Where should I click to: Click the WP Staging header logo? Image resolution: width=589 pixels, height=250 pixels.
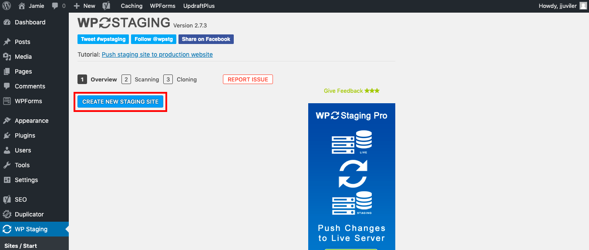[124, 23]
